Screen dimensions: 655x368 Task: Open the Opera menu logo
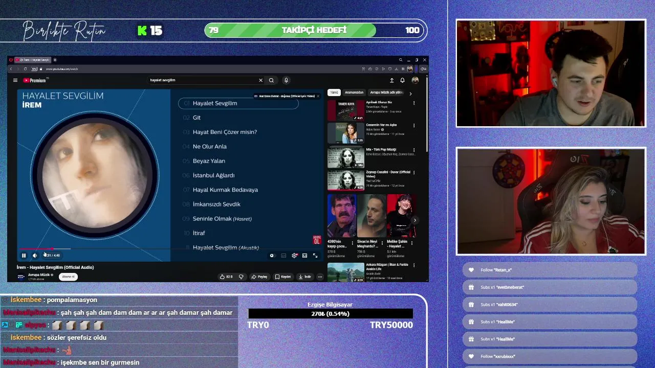[11, 60]
